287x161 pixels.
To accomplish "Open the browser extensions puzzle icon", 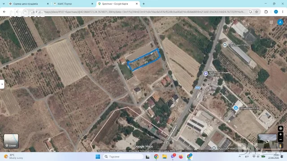I will (x=266, y=12).
